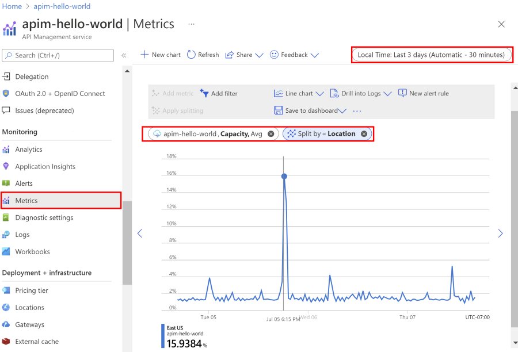
Task: Click the Refresh icon in toolbar
Action: (x=191, y=55)
